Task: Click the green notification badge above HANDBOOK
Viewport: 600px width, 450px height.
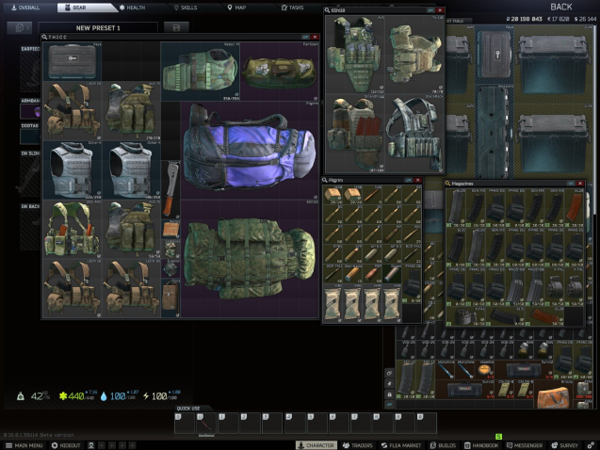Action: pyautogui.click(x=498, y=436)
